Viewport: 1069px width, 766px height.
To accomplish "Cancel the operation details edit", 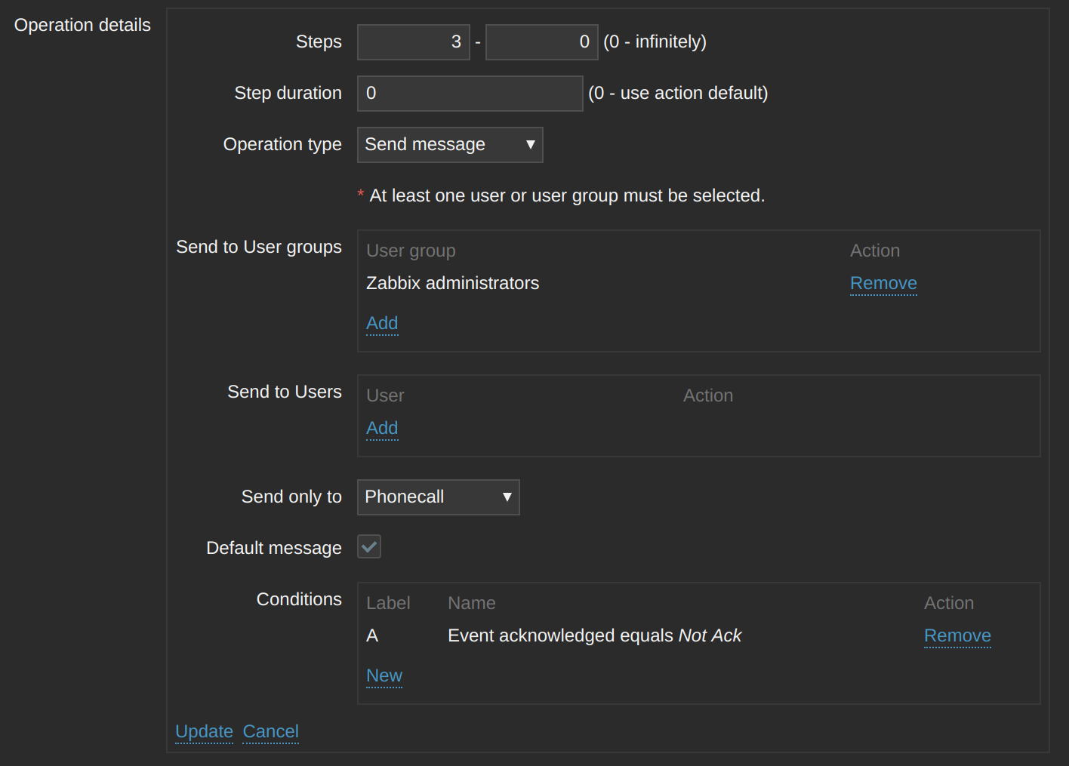I will pyautogui.click(x=270, y=732).
